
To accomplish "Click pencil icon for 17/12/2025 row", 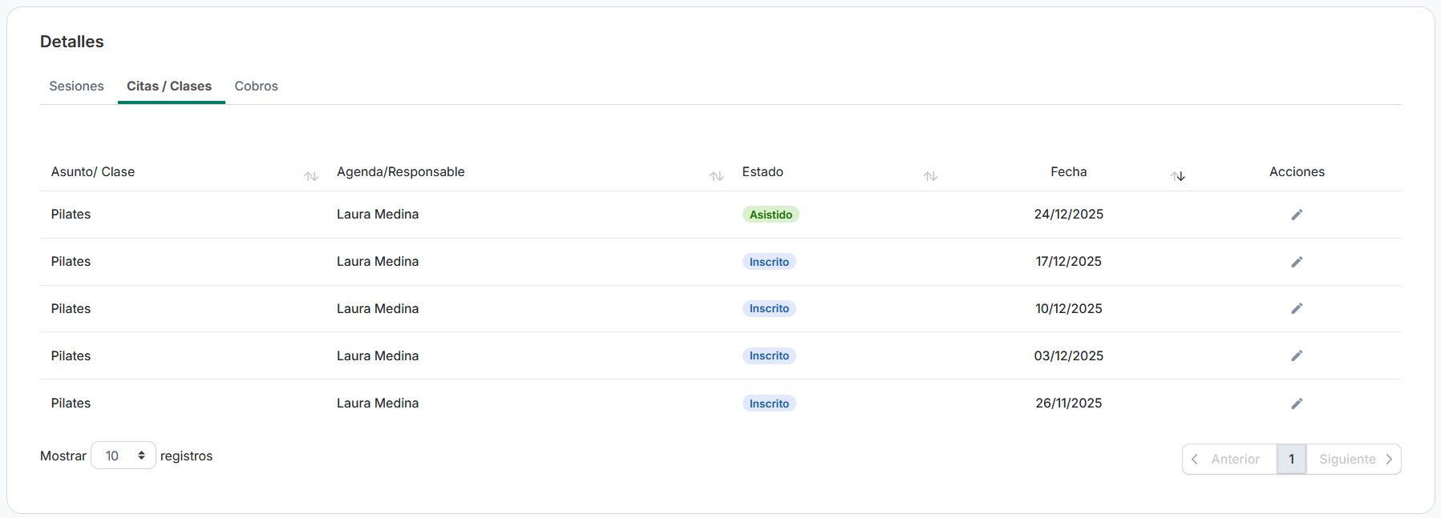I will [x=1297, y=262].
